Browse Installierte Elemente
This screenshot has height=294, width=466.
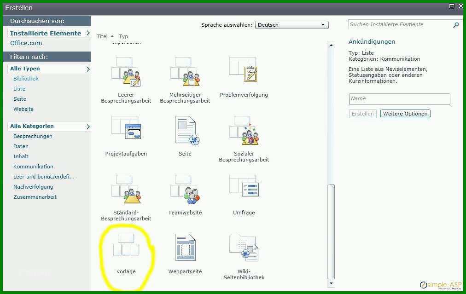coord(46,33)
